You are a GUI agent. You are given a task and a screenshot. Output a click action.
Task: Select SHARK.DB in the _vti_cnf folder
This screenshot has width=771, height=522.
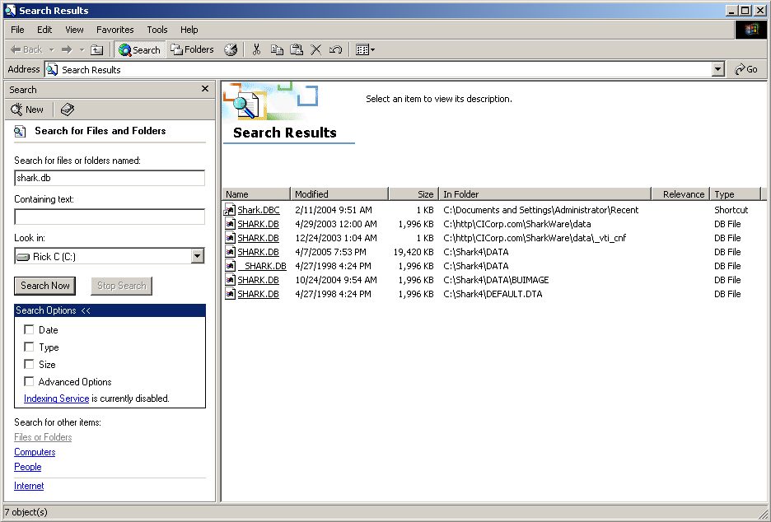tap(258, 238)
